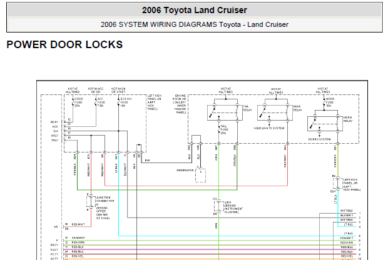Click the generator connector box symbol

[200, 176]
